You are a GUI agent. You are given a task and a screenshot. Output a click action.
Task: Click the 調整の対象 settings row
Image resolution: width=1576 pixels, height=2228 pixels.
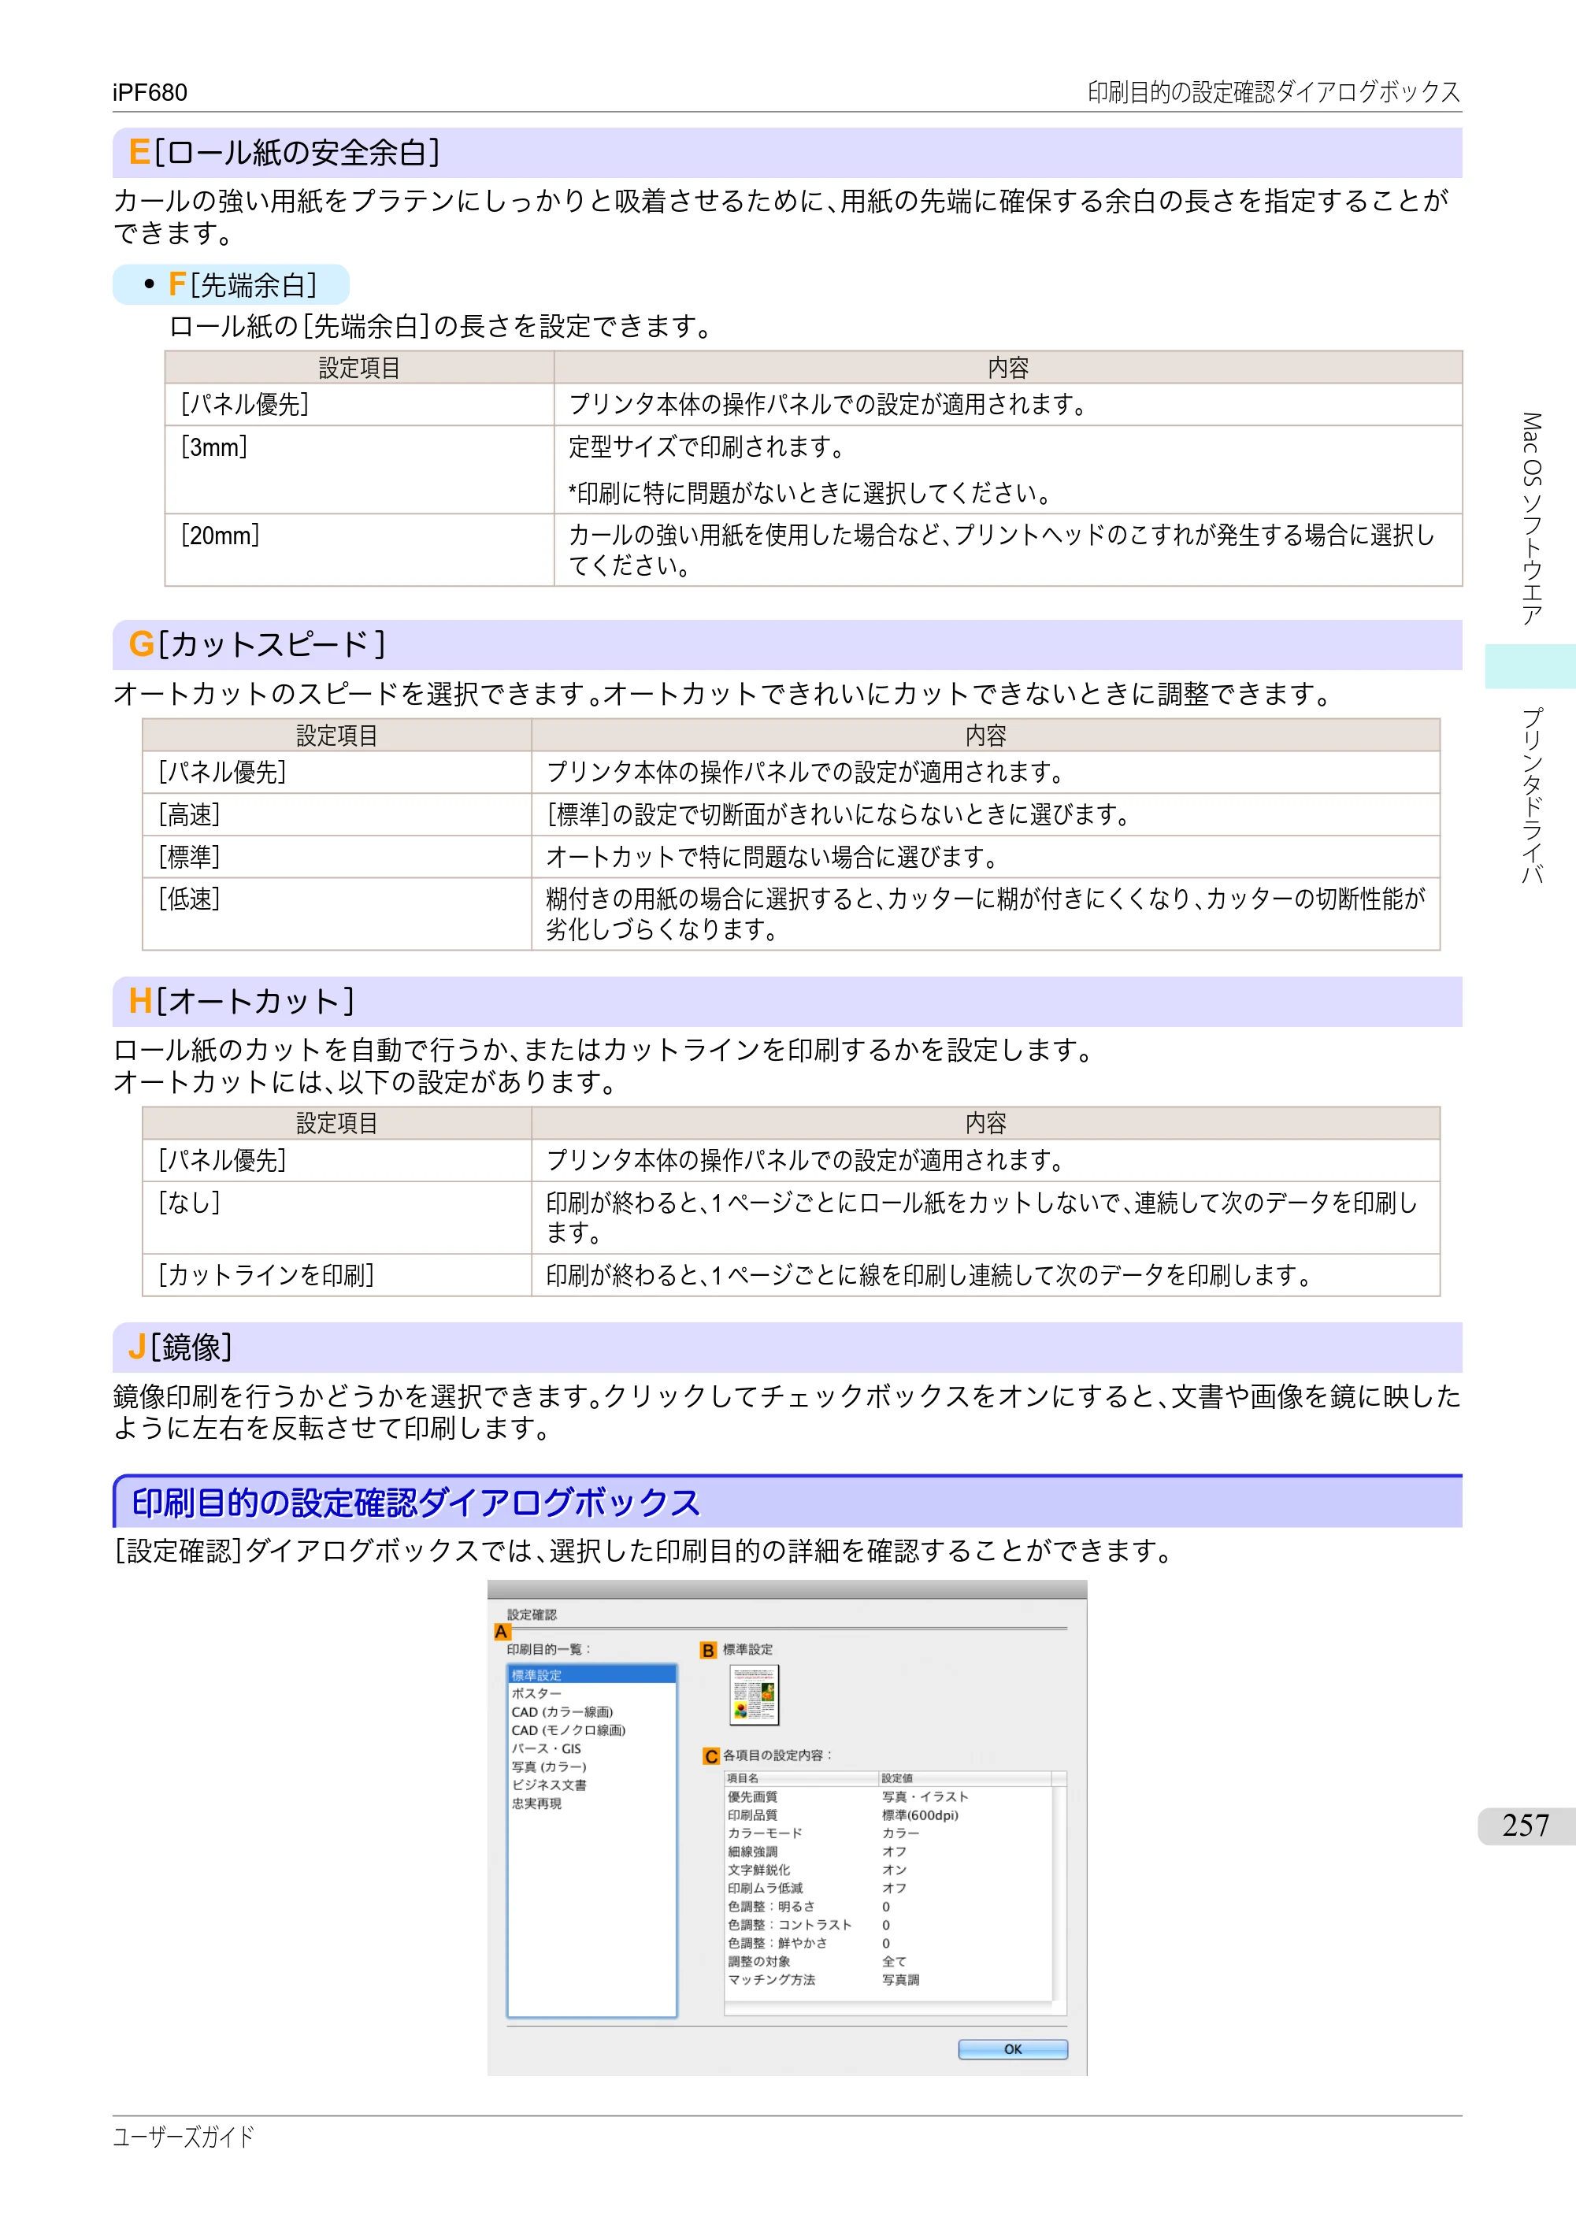pyautogui.click(x=888, y=1961)
